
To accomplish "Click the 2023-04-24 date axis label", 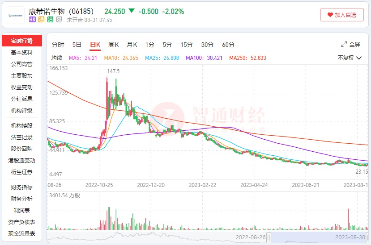I will tap(254, 185).
